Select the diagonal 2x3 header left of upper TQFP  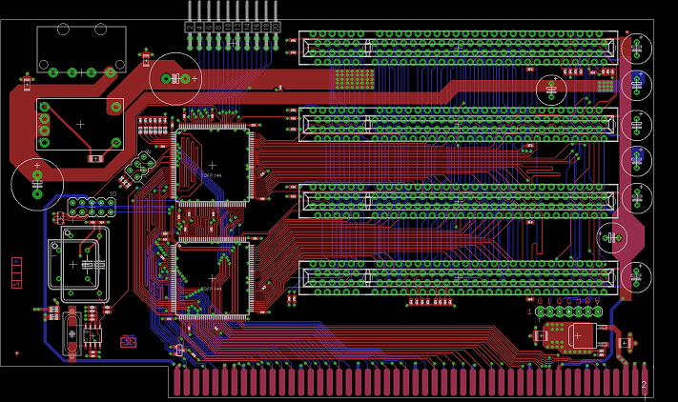coord(140,167)
